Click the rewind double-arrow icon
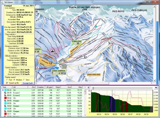The width and height of the screenshot is (160, 118). click(x=156, y=88)
